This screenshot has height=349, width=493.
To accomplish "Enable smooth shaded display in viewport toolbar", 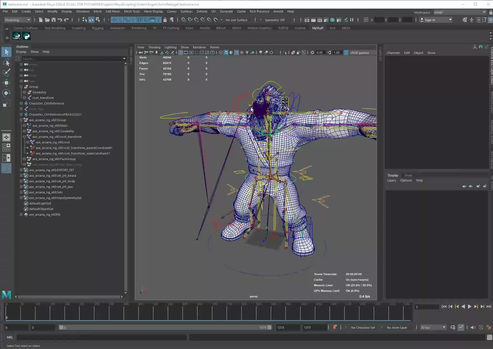I will [x=226, y=52].
